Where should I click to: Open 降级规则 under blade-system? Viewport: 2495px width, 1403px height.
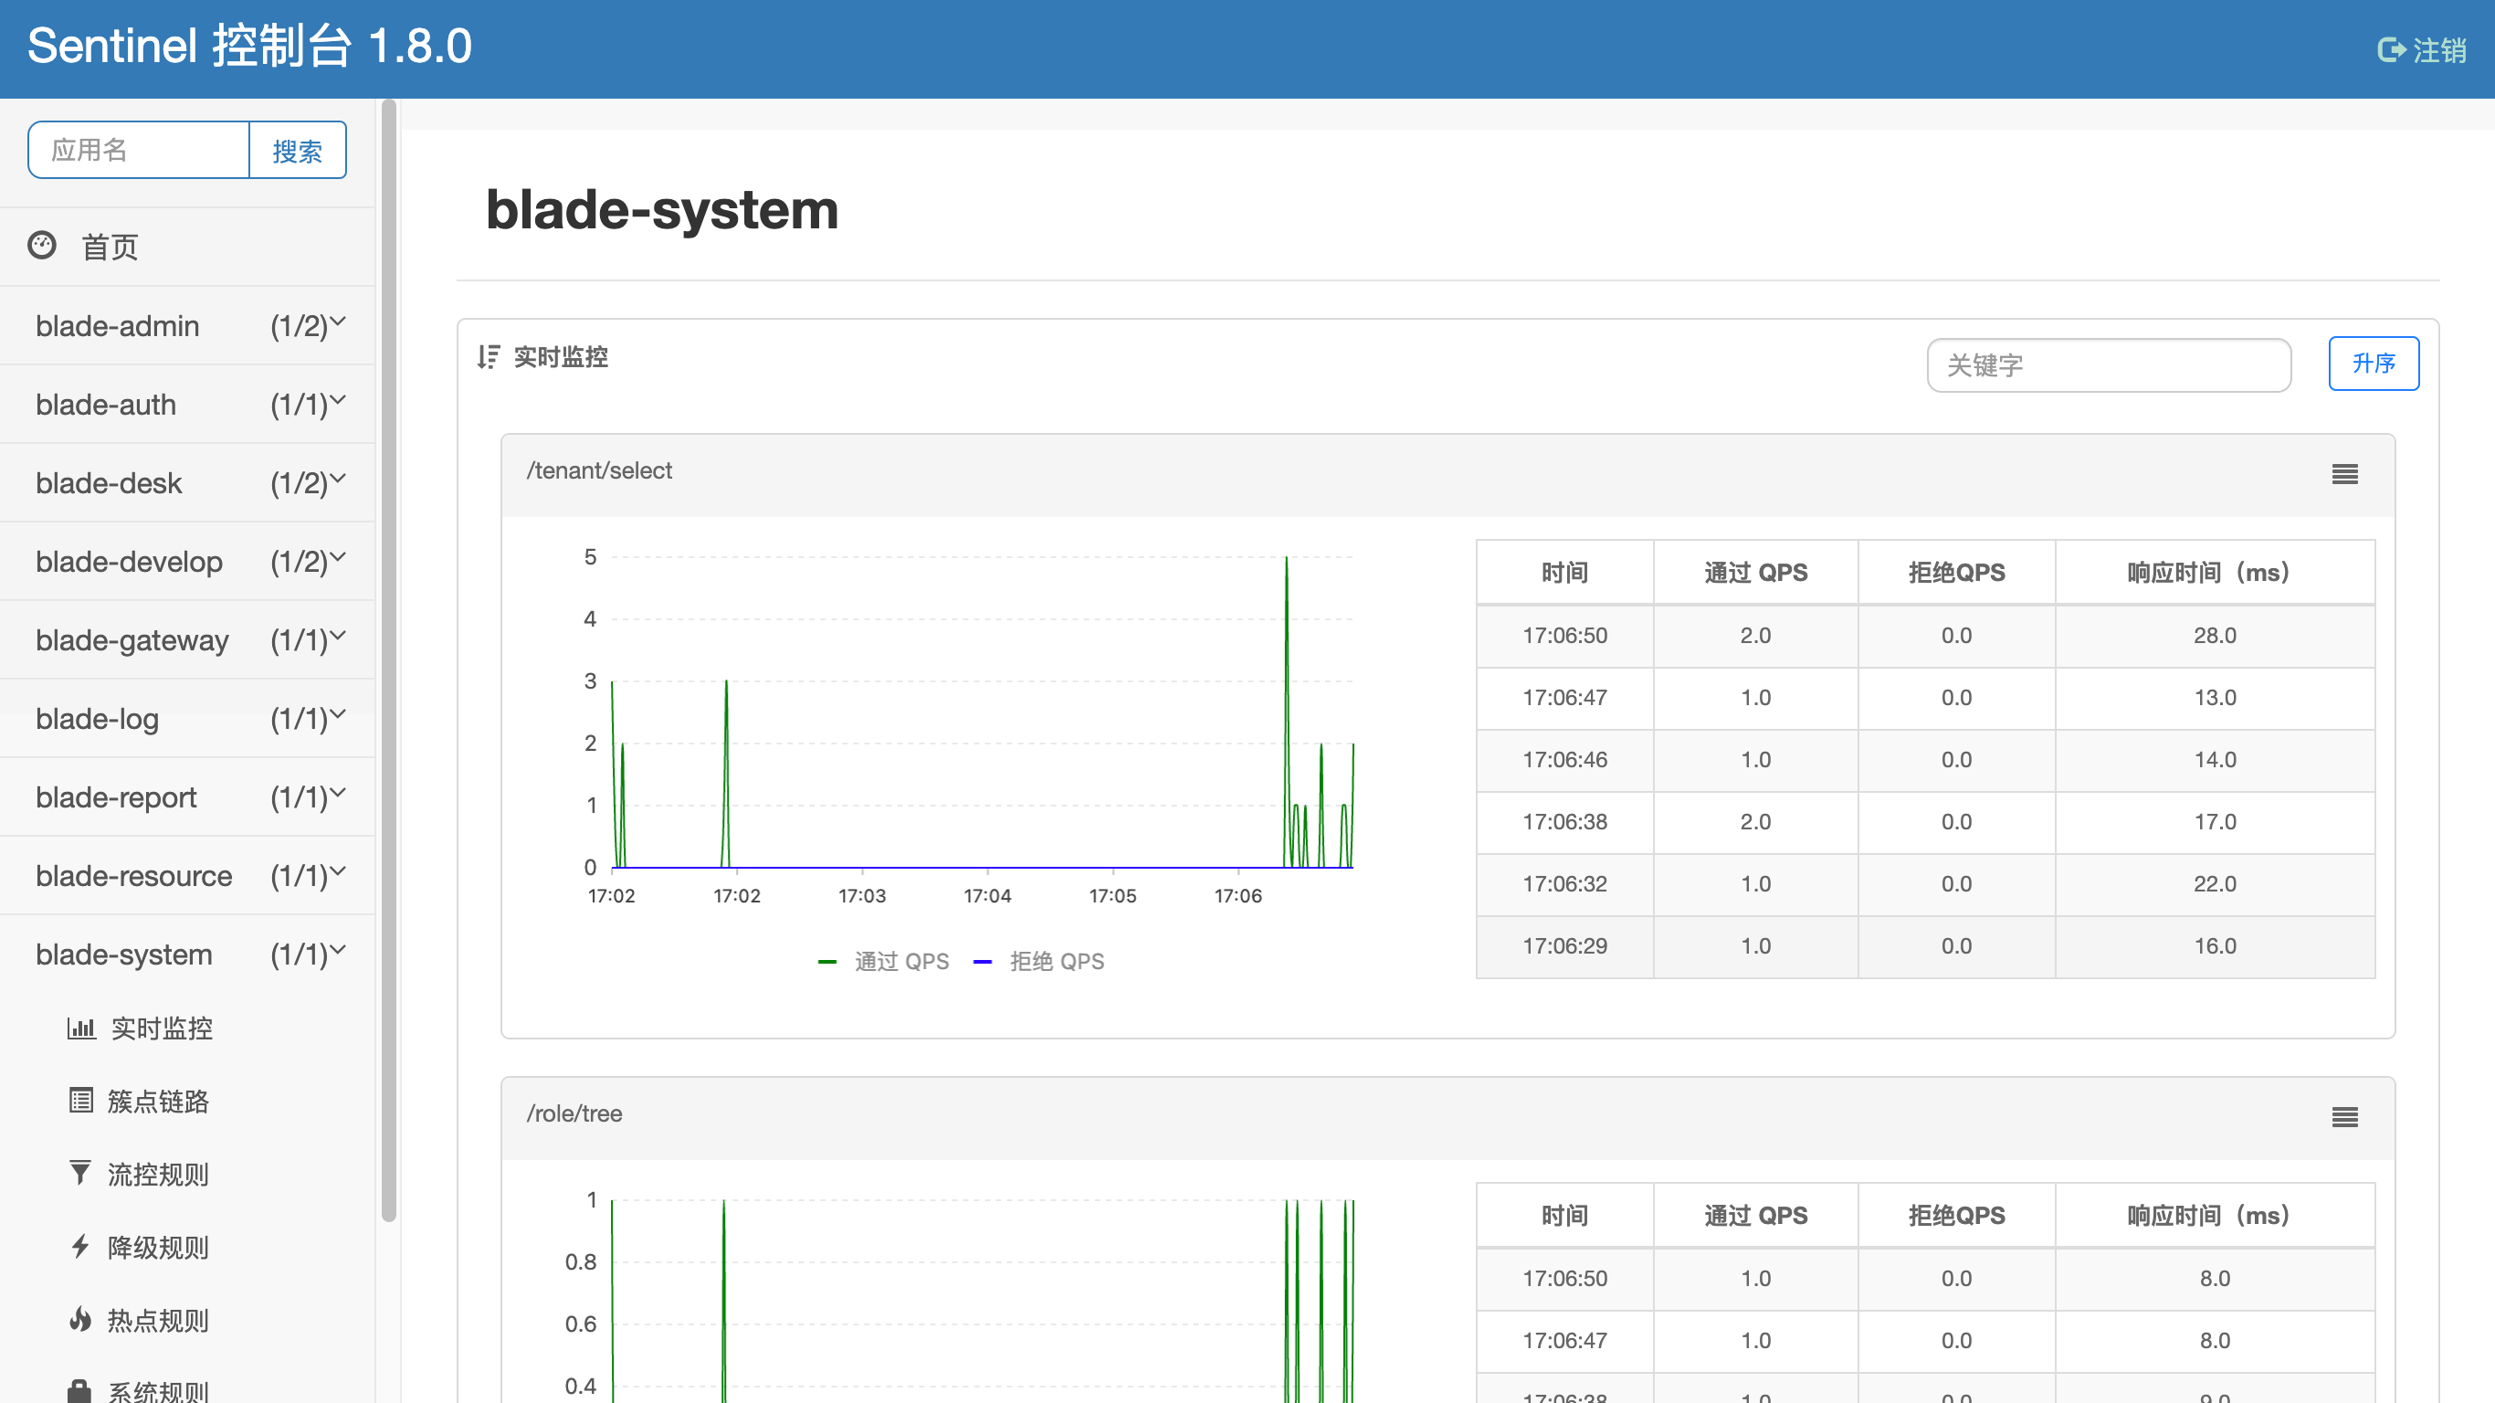[x=158, y=1247]
